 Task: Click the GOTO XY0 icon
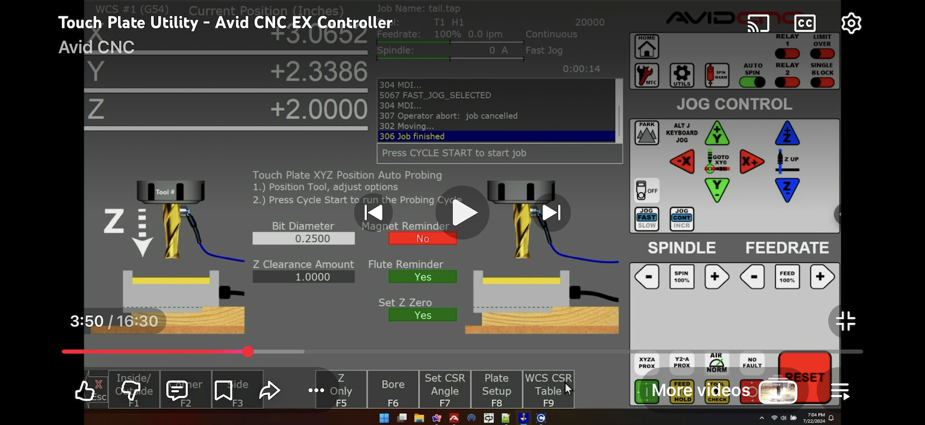tap(717, 161)
